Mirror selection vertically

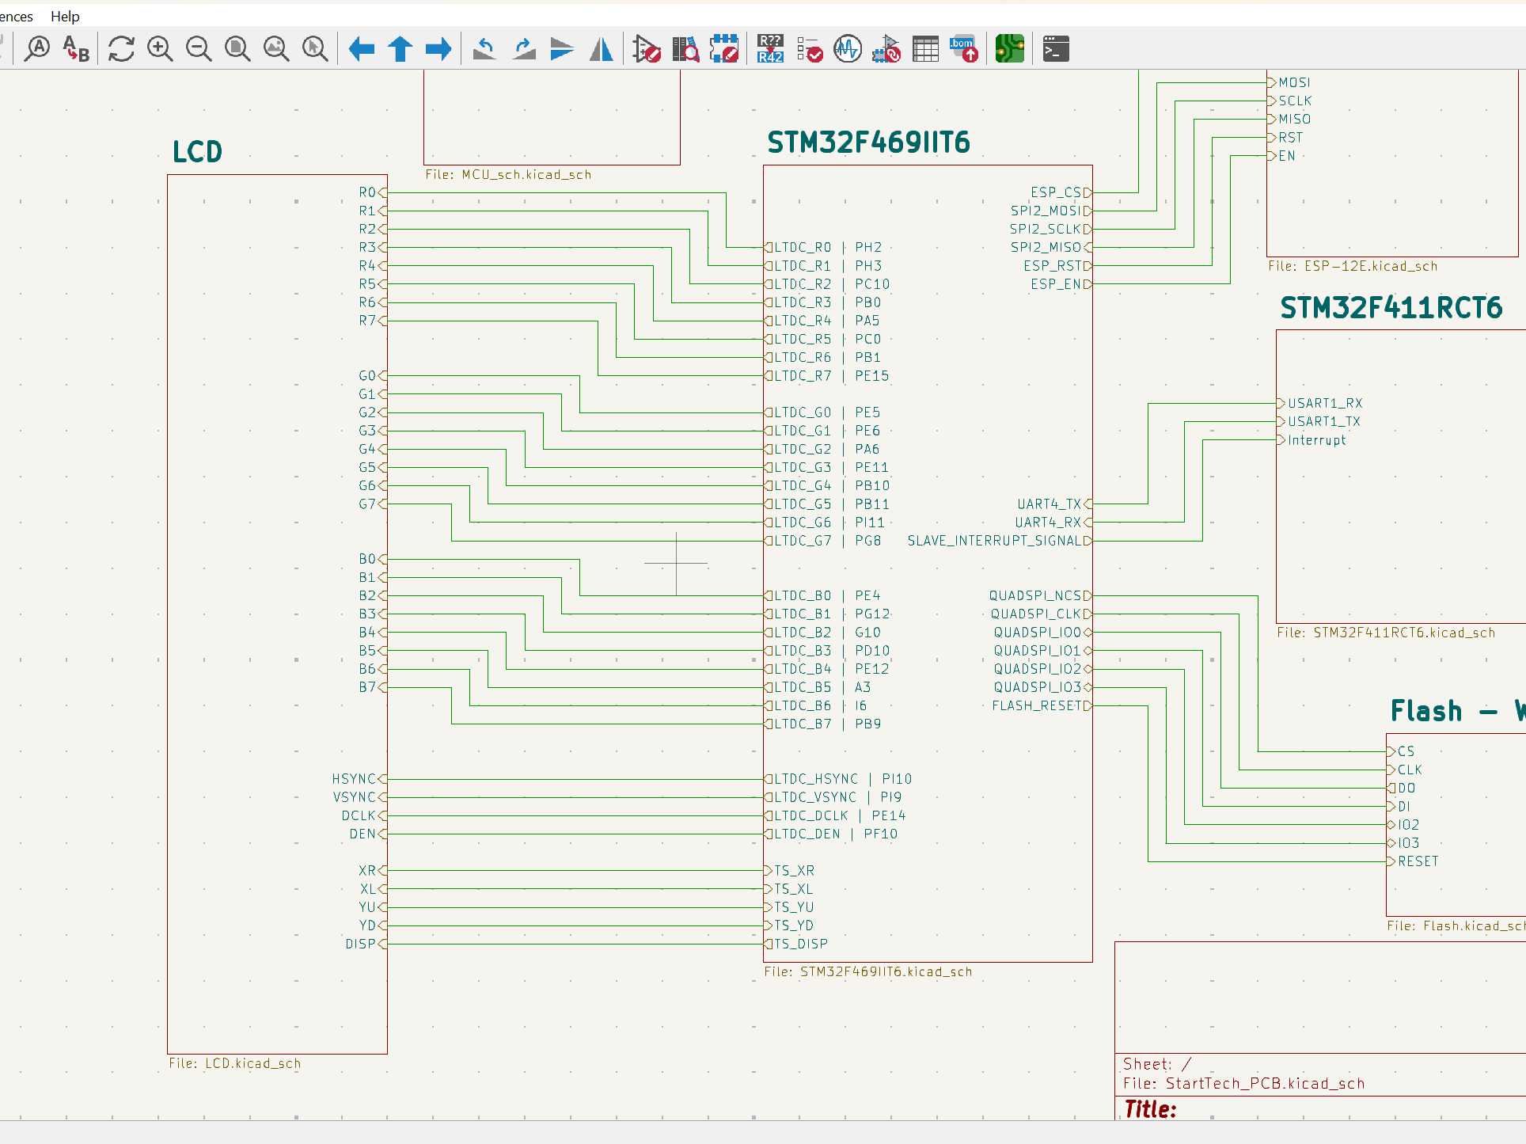point(562,49)
